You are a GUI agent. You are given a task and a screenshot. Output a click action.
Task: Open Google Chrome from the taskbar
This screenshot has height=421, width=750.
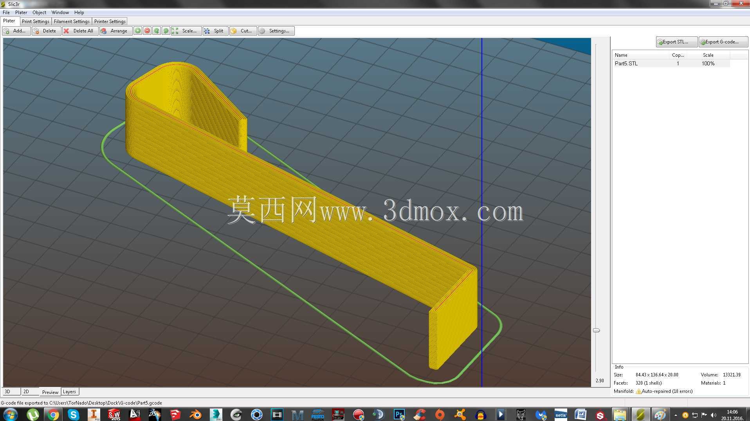(x=53, y=415)
